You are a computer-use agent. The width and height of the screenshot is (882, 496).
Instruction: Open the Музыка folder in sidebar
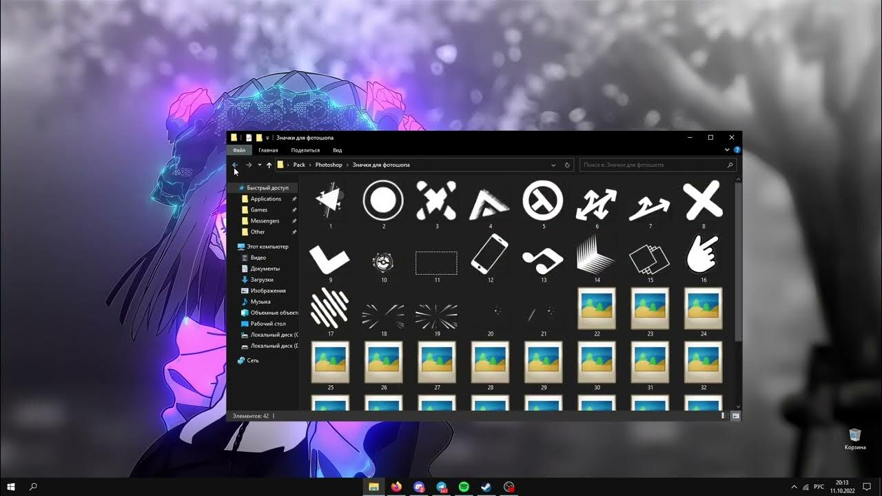(260, 302)
